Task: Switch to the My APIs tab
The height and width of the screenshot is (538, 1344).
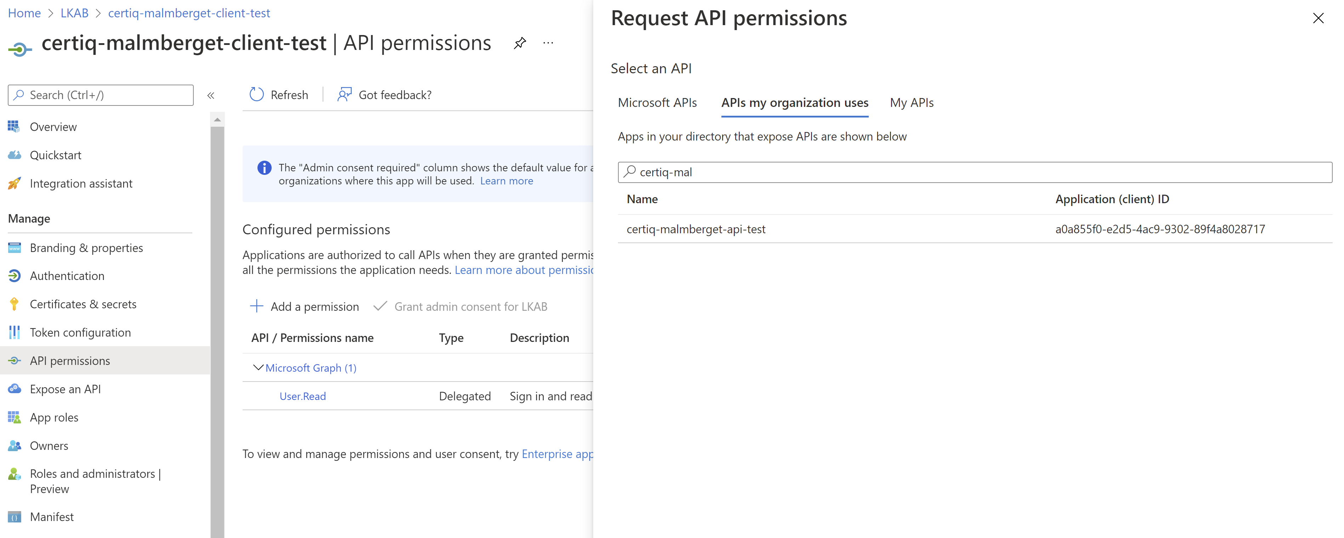Action: point(912,103)
